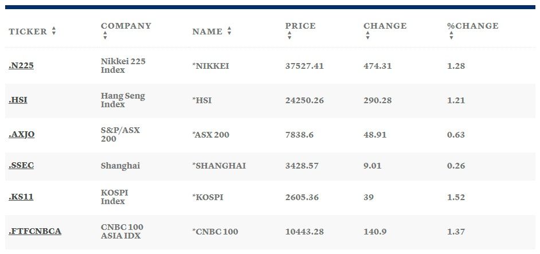Open the .KS11 ticker link
Screen dimensions: 540x254
pyautogui.click(x=21, y=197)
